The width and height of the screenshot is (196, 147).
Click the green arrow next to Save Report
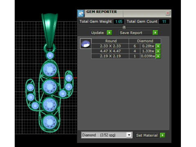[x=155, y=33]
